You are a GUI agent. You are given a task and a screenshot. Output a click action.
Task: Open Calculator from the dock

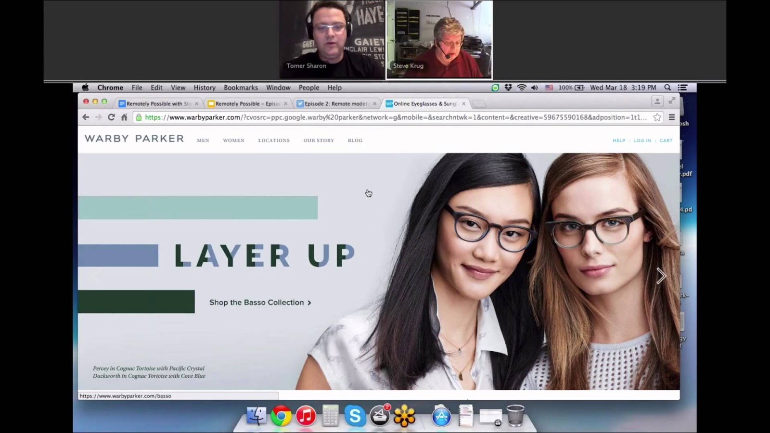pyautogui.click(x=330, y=416)
